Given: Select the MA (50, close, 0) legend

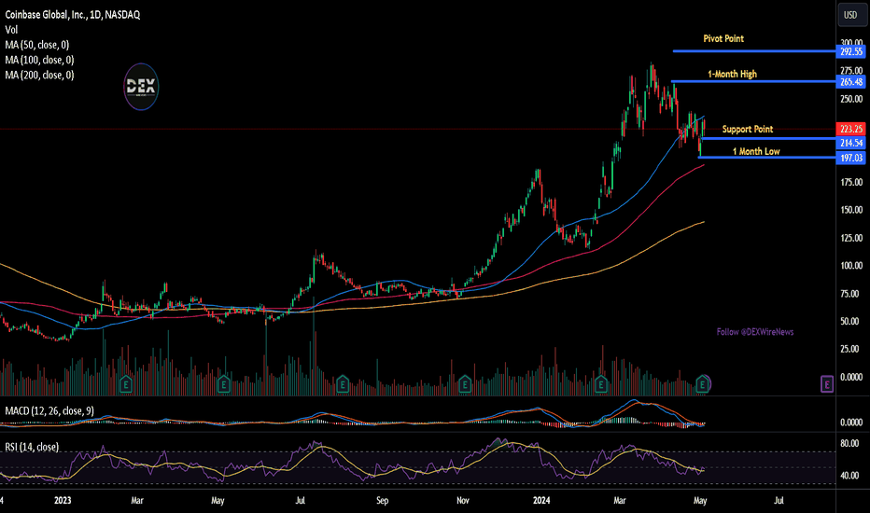Looking at the screenshot, I should tap(37, 45).
